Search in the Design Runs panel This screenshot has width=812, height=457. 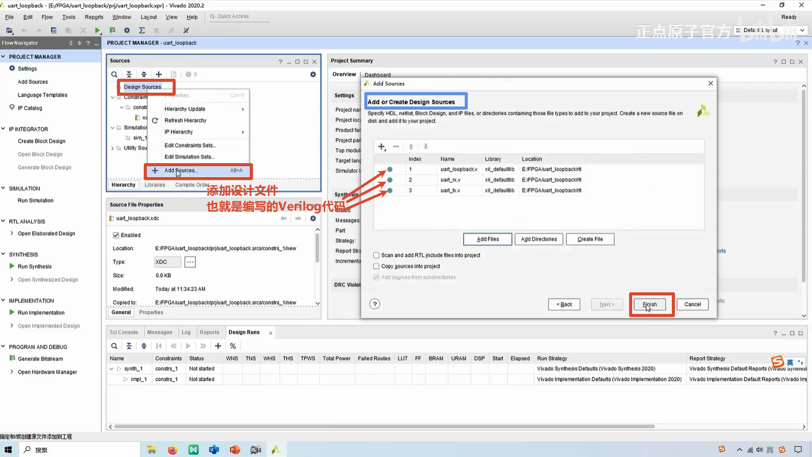click(114, 346)
